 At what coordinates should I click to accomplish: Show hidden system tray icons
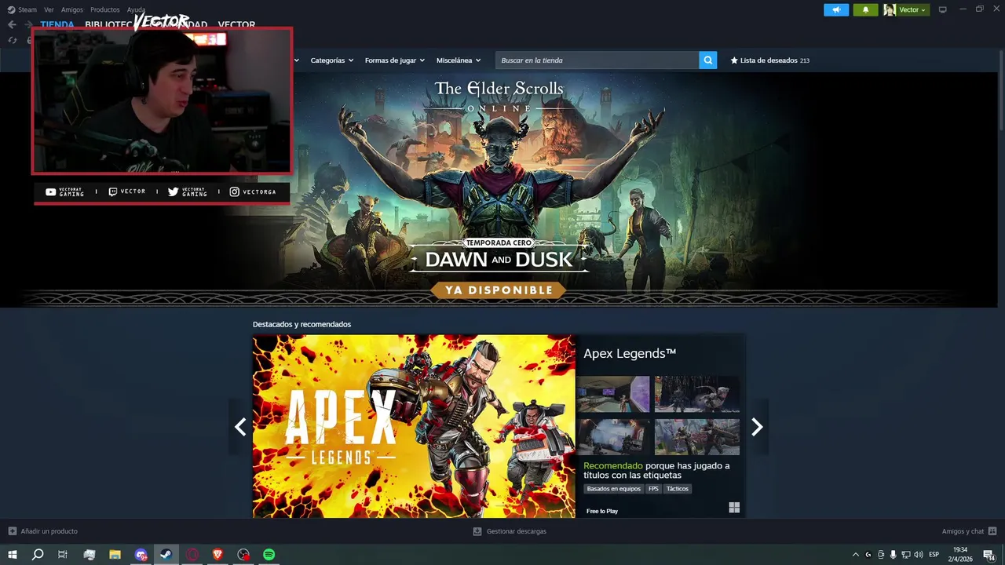(856, 555)
